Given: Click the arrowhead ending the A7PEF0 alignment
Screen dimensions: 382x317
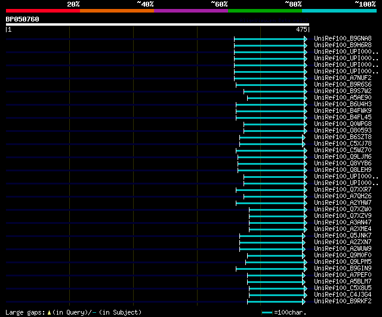Looking at the screenshot, I should (304, 276).
